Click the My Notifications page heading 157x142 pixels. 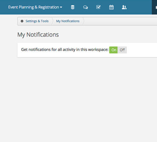[38, 35]
